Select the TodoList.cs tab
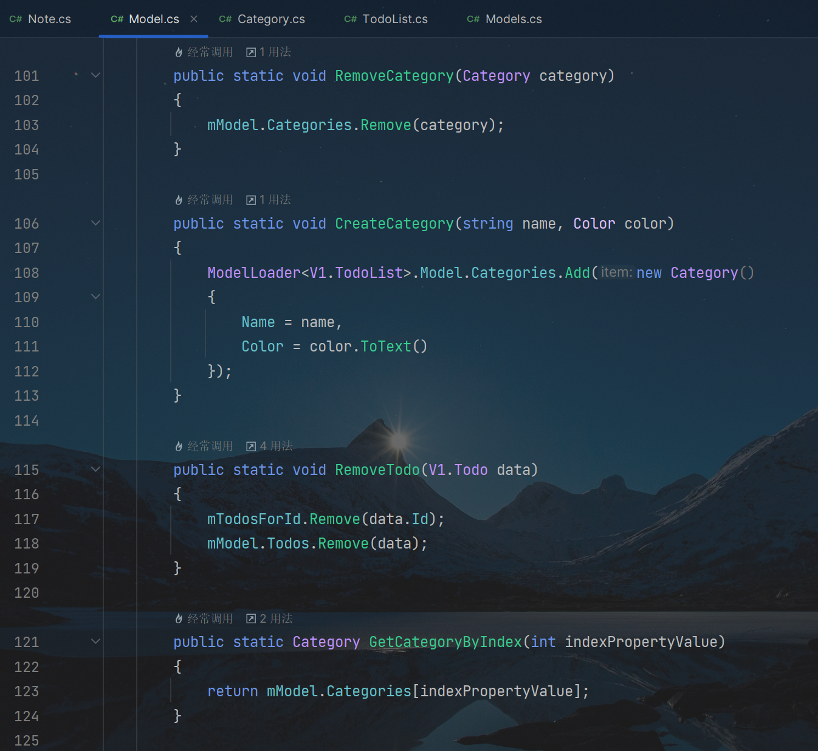The image size is (818, 751). tap(387, 19)
